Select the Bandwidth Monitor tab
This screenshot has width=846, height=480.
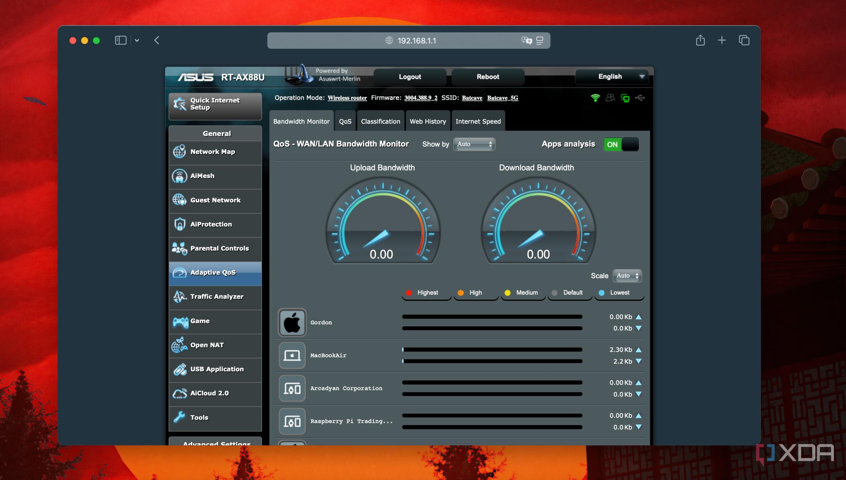pyautogui.click(x=301, y=121)
